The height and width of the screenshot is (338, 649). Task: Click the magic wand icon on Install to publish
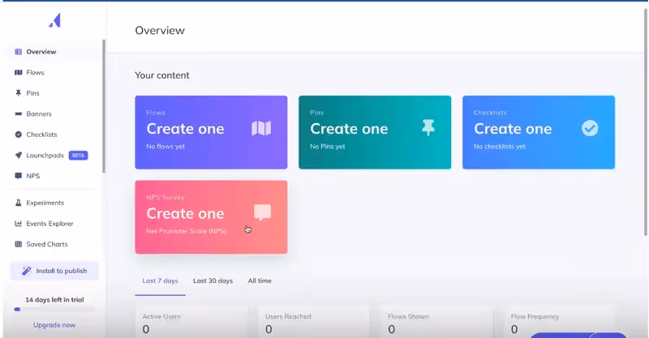[x=27, y=271]
